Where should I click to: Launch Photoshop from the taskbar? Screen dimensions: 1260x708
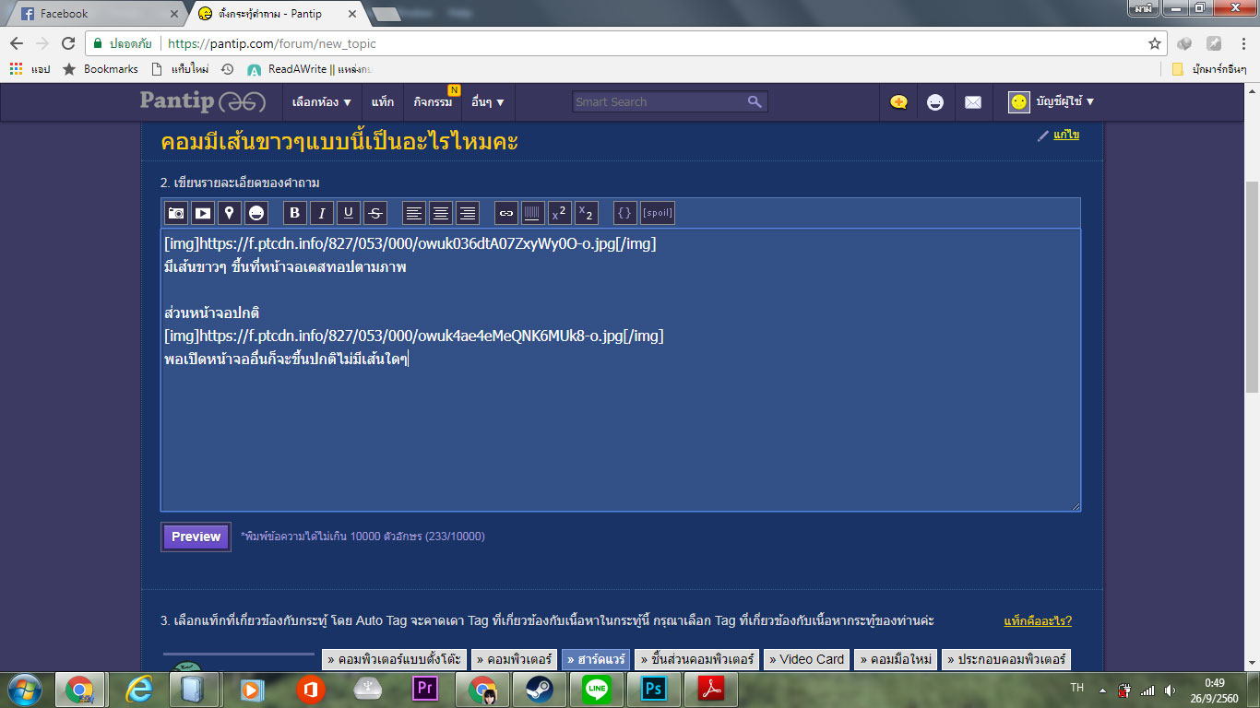click(654, 690)
